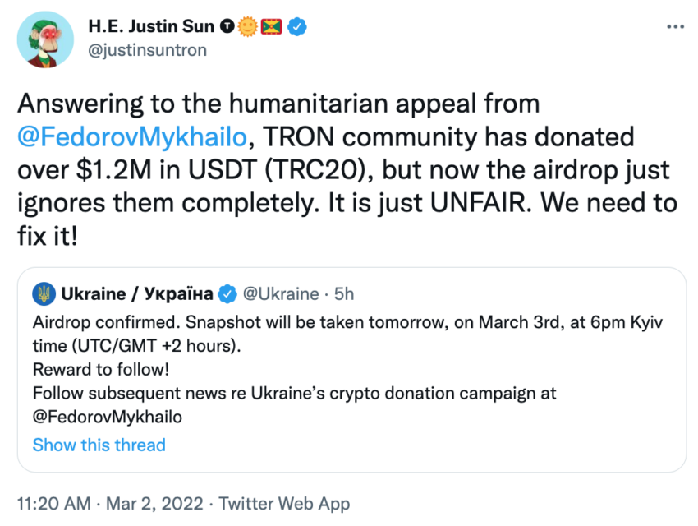Click the black TRON badge icon
This screenshot has height=526, width=698.
click(227, 26)
